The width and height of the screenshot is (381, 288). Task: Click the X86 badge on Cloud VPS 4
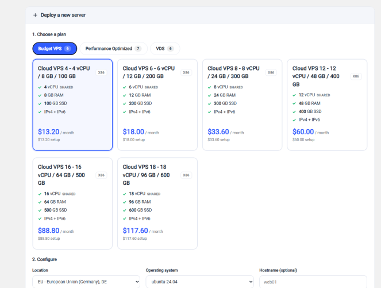click(101, 72)
